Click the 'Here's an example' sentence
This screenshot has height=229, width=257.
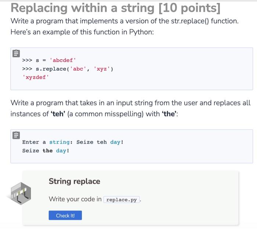coord(82,32)
